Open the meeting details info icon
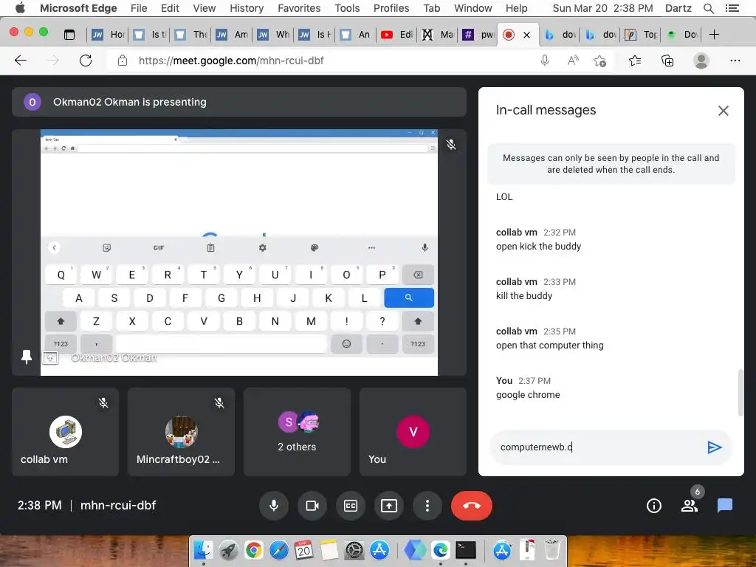756x567 pixels. pyautogui.click(x=654, y=505)
